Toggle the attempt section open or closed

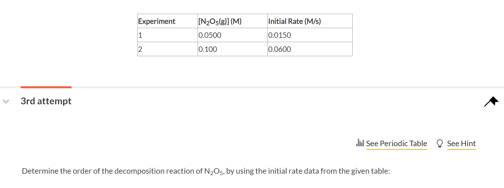pyautogui.click(x=5, y=101)
